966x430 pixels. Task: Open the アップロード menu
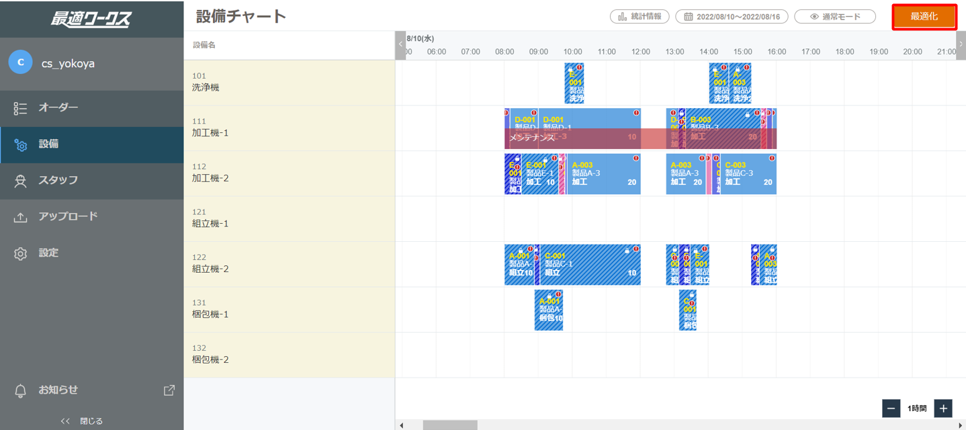(91, 217)
